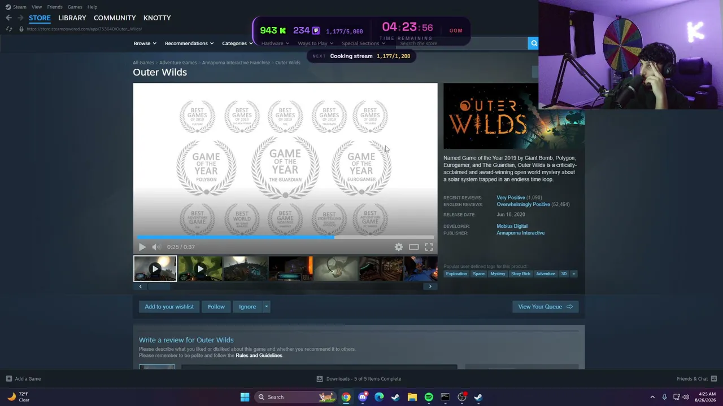Open the Friends & Chat icon
Viewport: 723px width, 406px height.
[x=713, y=379]
